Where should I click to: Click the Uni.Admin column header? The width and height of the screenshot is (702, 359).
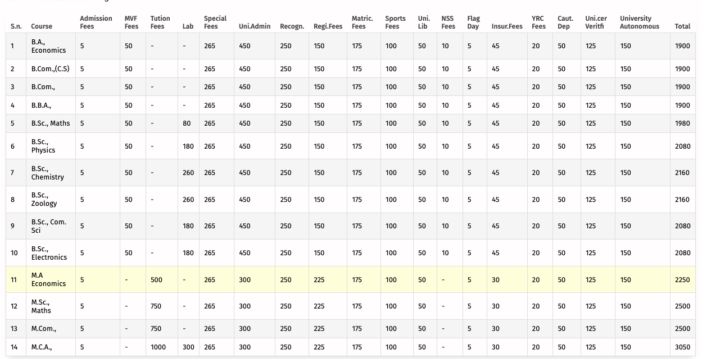tap(255, 26)
